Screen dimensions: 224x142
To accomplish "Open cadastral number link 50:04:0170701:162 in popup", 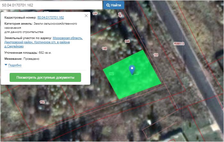I will (x=51, y=18).
